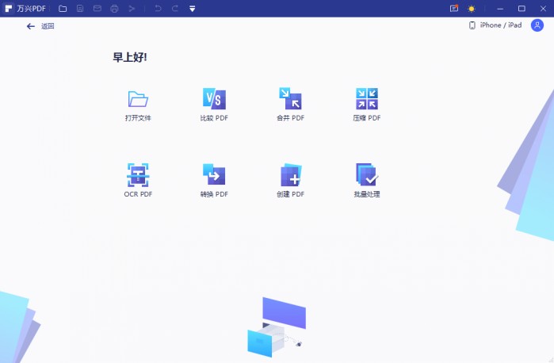Click the open folder icon in title bar
This screenshot has width=554, height=363.
point(63,9)
